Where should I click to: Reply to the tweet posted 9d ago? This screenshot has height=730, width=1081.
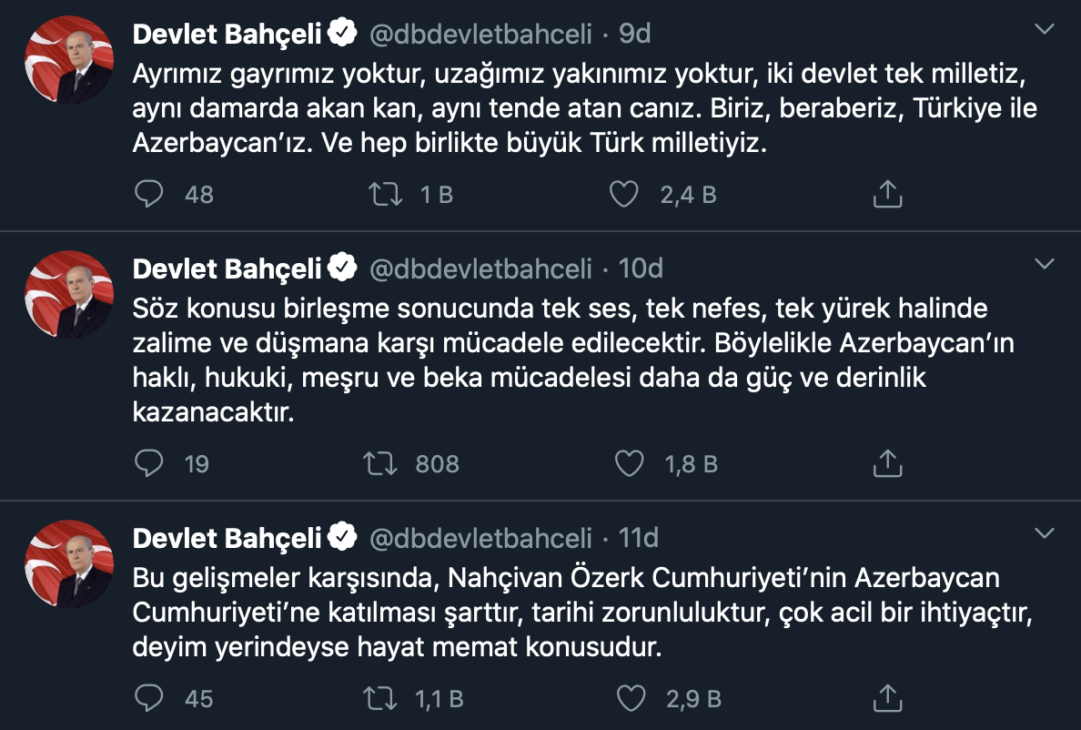[149, 194]
